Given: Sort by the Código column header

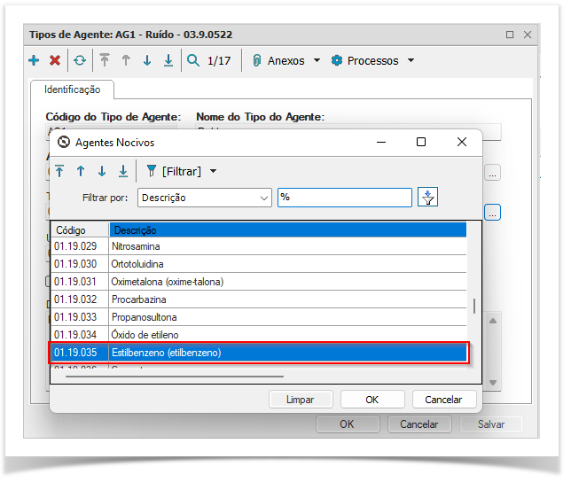Looking at the screenshot, I should pyautogui.click(x=80, y=230).
